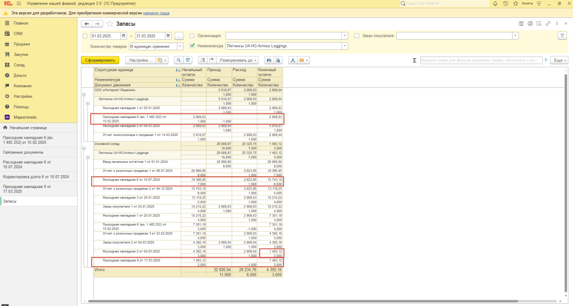Open the Организация dropdown arrow

[x=345, y=36]
